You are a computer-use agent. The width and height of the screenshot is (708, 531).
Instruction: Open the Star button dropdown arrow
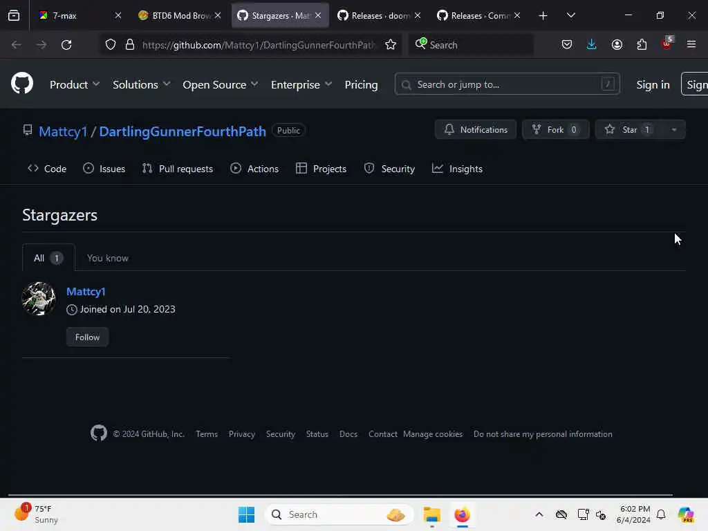pyautogui.click(x=673, y=129)
